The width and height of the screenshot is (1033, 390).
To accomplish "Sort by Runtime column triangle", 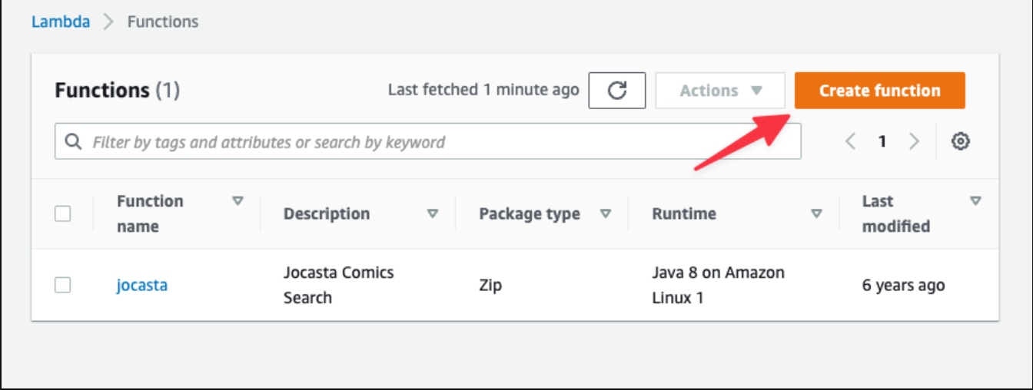I will click(817, 214).
